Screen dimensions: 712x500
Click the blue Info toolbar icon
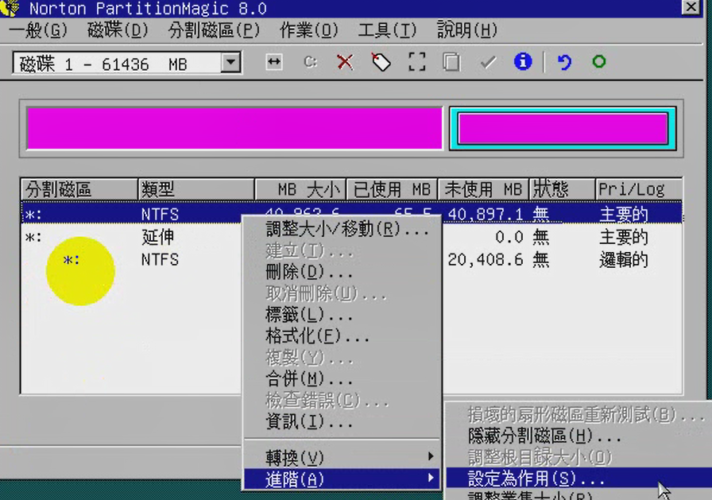[523, 61]
